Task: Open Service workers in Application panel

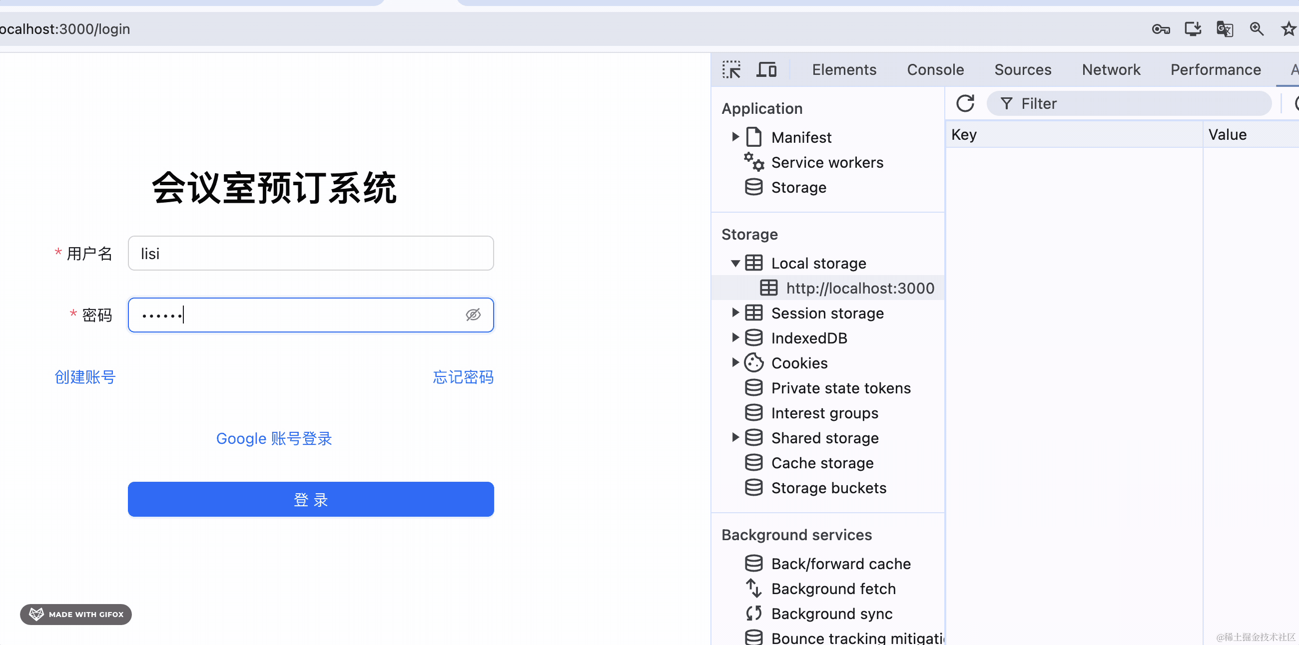Action: click(x=827, y=162)
